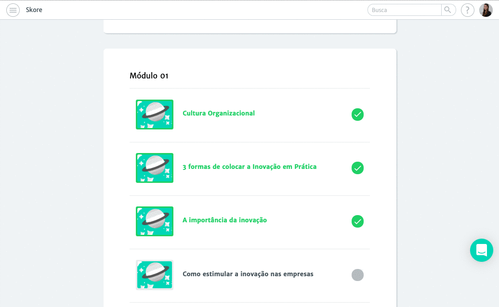The image size is (499, 307).
Task: Click the search magnifier icon
Action: (x=448, y=10)
